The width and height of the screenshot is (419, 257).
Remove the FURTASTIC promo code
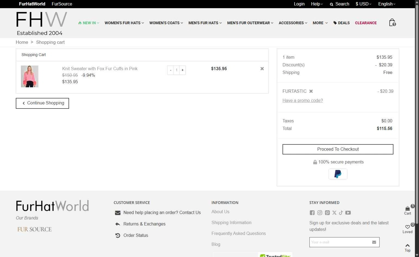click(311, 91)
